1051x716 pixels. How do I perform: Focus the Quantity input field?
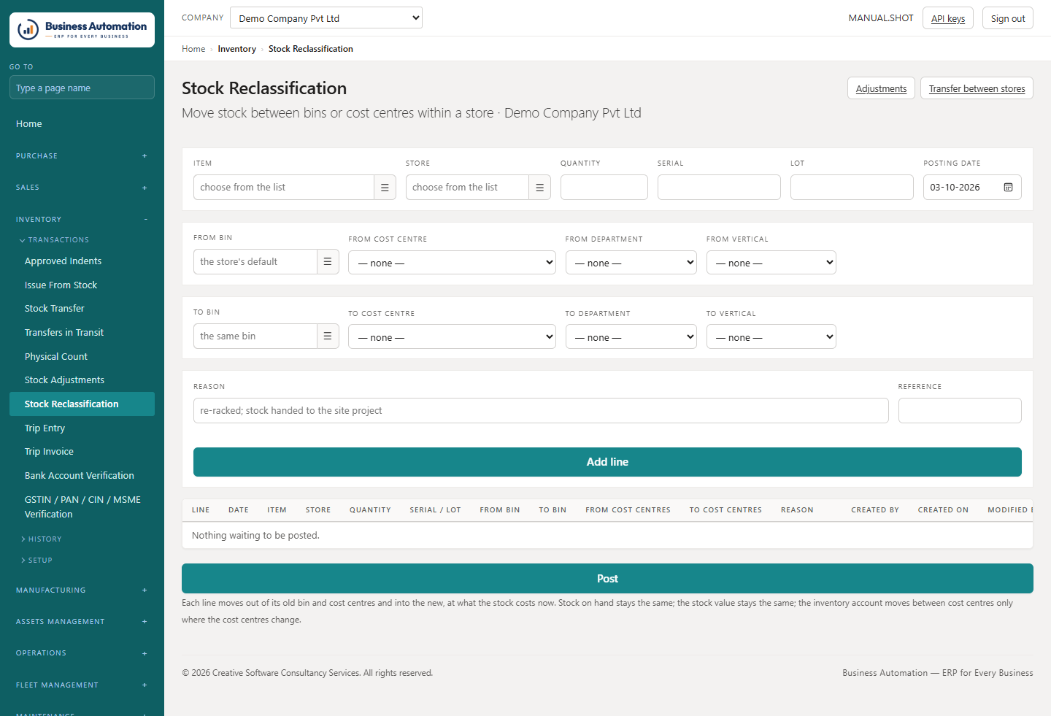(x=604, y=188)
